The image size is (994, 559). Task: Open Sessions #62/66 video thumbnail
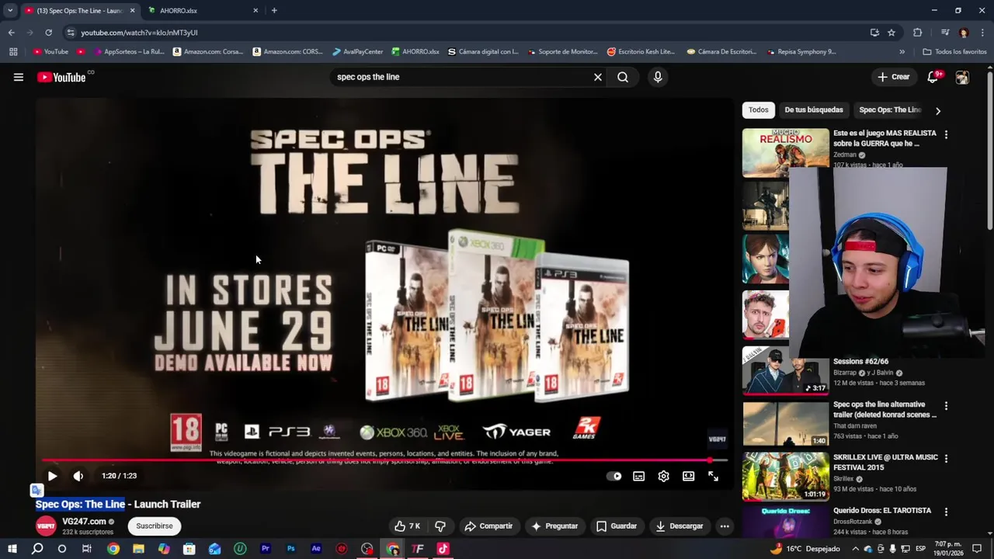785,370
